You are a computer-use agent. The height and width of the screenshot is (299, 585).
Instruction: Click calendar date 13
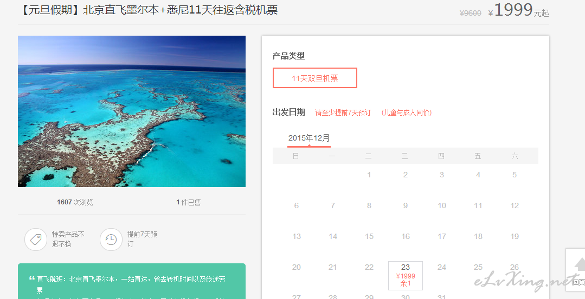click(x=296, y=236)
